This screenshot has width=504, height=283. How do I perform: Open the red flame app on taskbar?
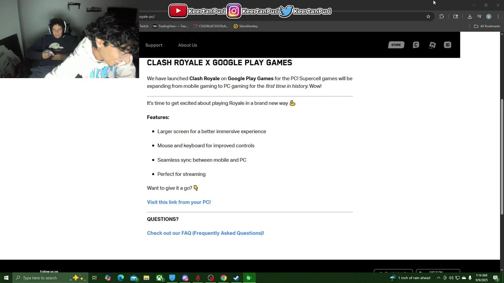[x=198, y=278]
